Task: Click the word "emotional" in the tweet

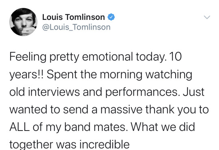Action: 107,57
